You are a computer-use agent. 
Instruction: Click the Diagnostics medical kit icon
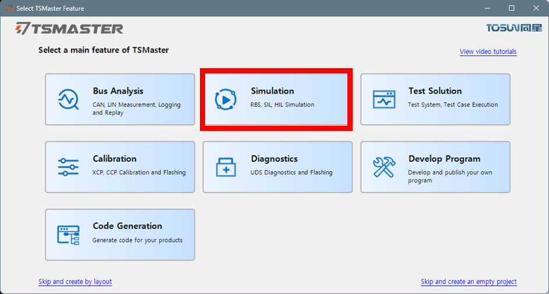click(226, 167)
